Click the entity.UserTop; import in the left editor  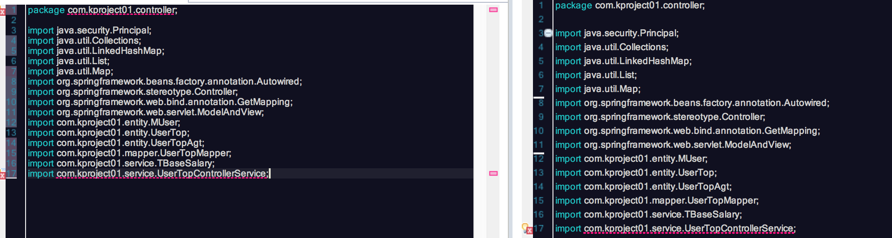pos(108,132)
